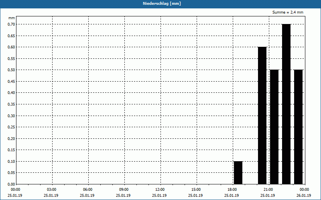Click the 0,60 y-axis label
Screen dimensions: 321x200
point(12,47)
